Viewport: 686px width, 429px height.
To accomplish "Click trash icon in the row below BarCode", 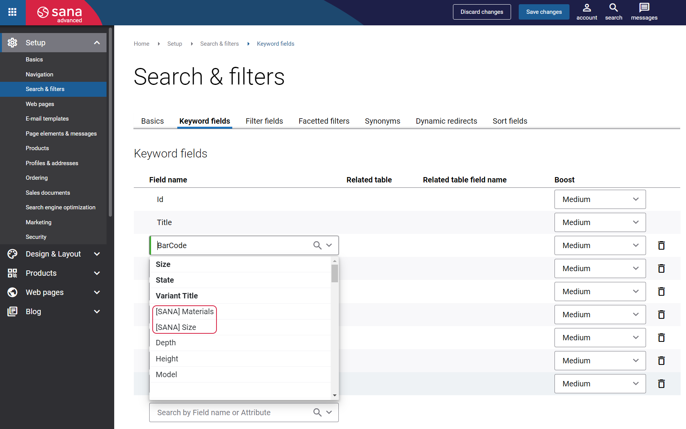I will [x=661, y=268].
